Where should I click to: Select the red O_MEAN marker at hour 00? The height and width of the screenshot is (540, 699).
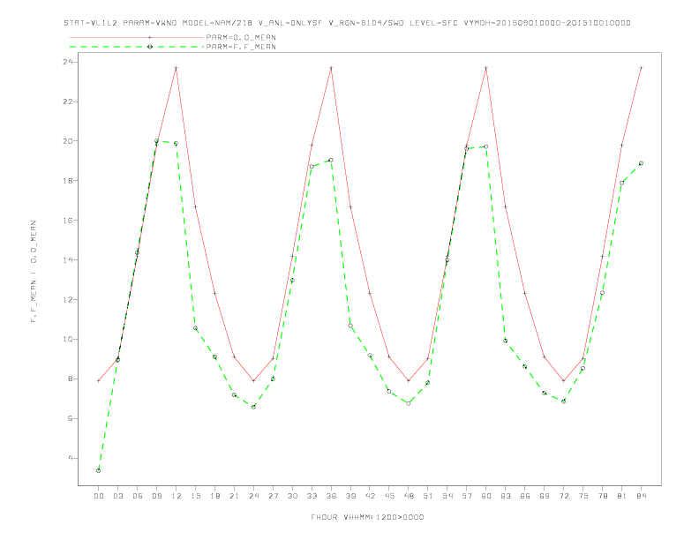[x=99, y=380]
